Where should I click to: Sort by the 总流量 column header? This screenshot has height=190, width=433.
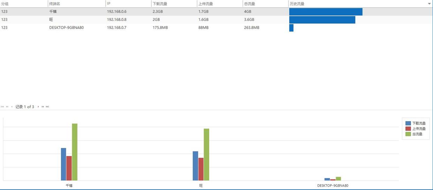(250, 3)
